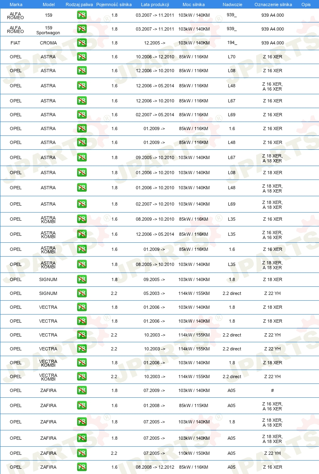Click the fuel icon for Astra 1.8 body L48
Screen dimensions: 319x474
pos(82,188)
